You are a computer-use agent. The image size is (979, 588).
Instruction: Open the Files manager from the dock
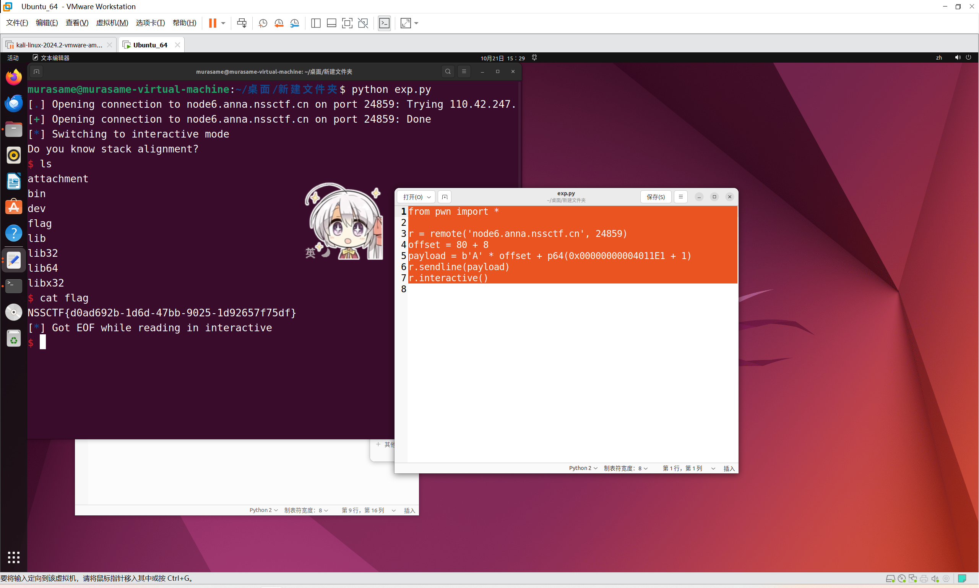pos(14,129)
